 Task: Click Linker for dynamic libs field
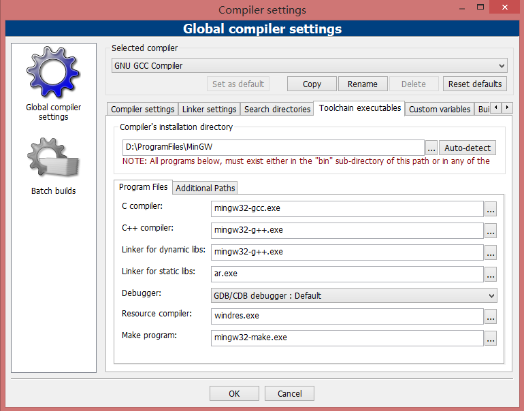pyautogui.click(x=347, y=252)
